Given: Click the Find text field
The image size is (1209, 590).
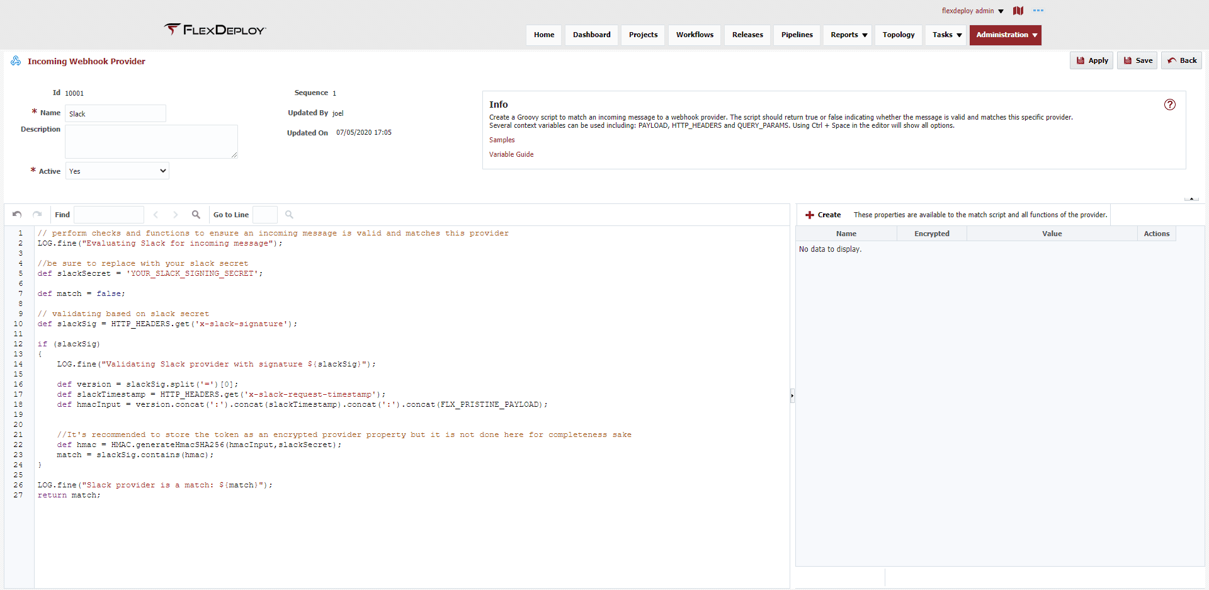Looking at the screenshot, I should click(x=109, y=215).
